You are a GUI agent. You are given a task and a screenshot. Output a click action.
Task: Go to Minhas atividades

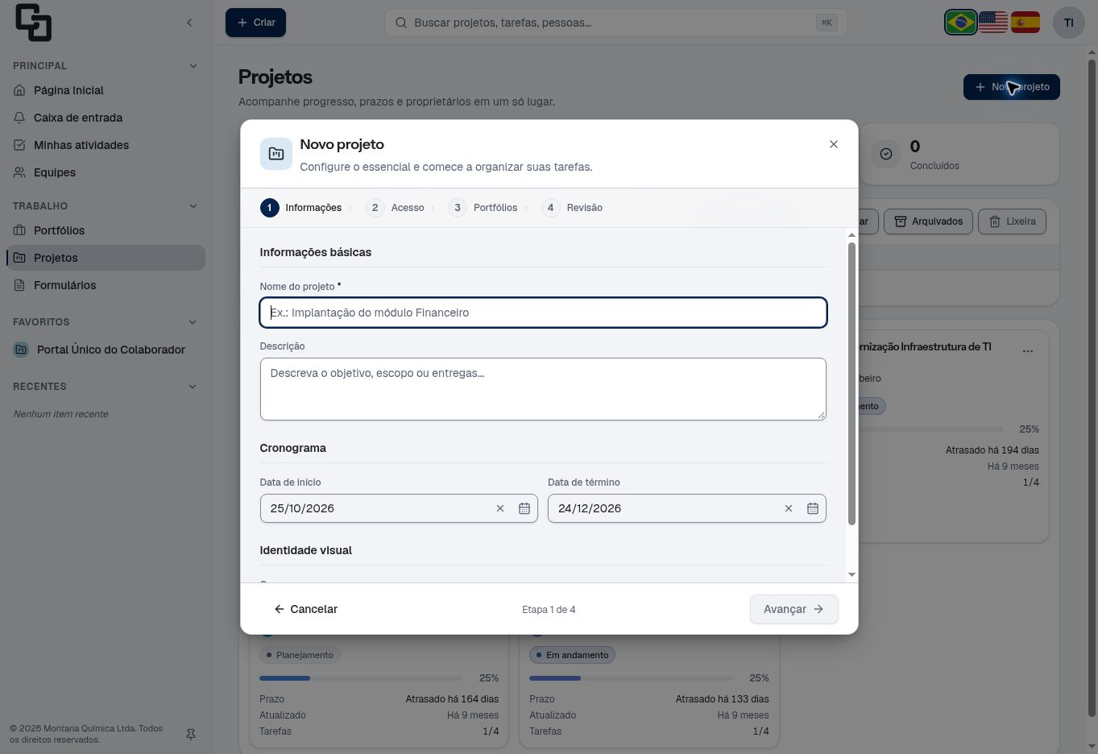click(106, 145)
